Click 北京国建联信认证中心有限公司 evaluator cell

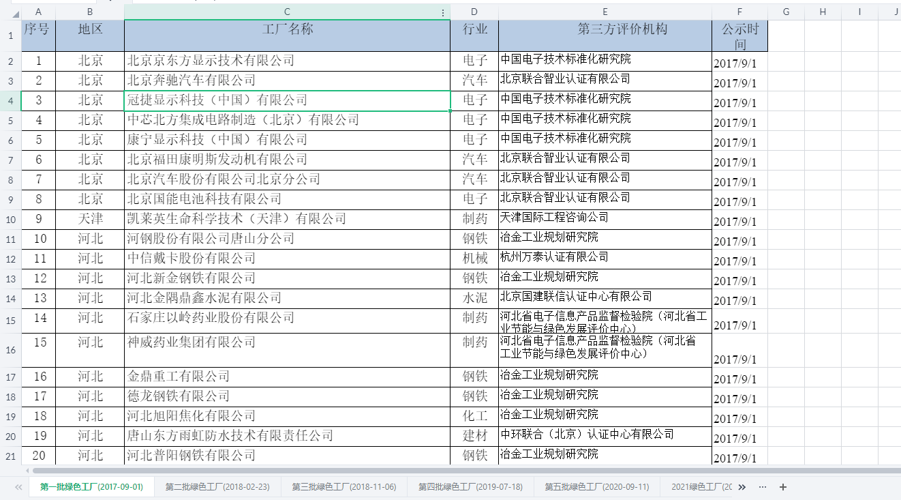[605, 298]
